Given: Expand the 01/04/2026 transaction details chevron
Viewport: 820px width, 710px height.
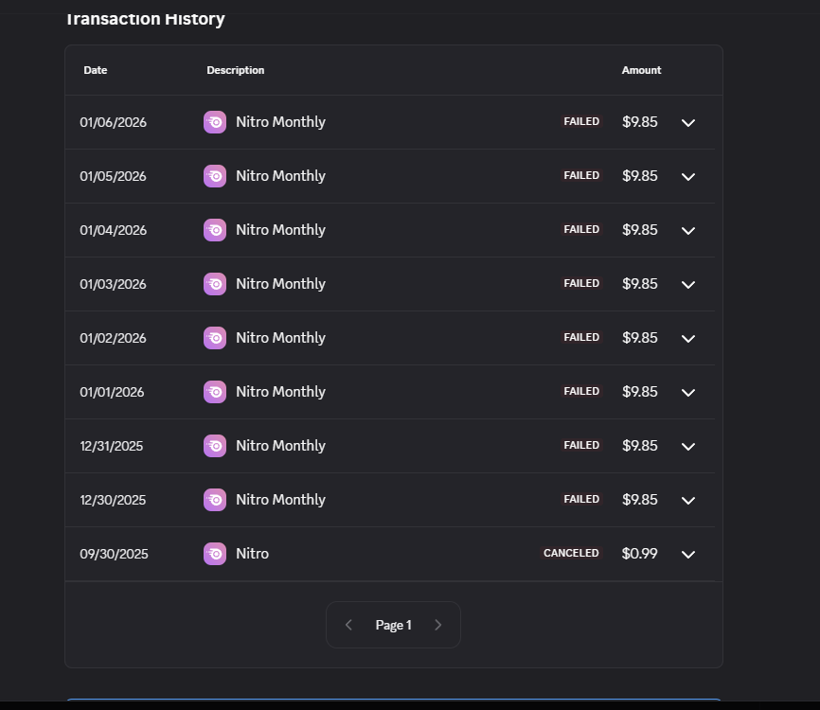Looking at the screenshot, I should click(x=688, y=231).
